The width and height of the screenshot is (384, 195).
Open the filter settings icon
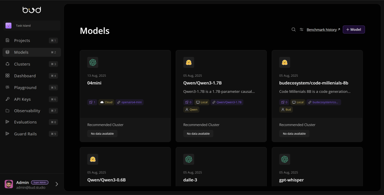[301, 30]
